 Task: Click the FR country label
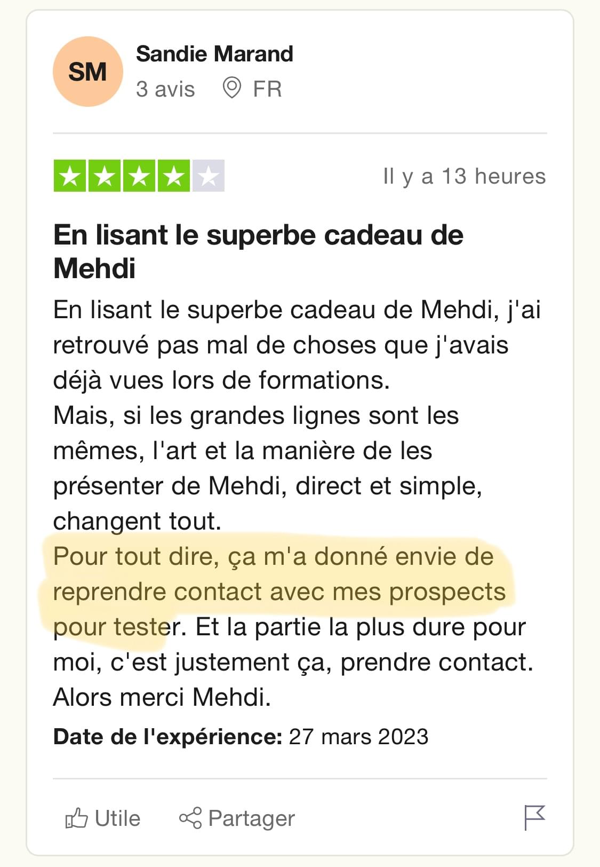point(267,89)
